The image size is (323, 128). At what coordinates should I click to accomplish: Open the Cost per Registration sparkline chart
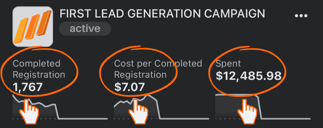(161, 107)
